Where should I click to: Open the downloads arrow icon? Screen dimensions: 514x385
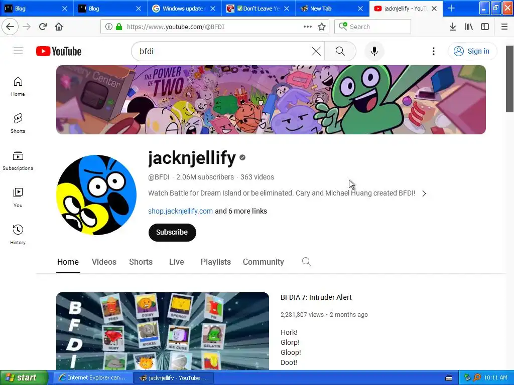click(453, 27)
